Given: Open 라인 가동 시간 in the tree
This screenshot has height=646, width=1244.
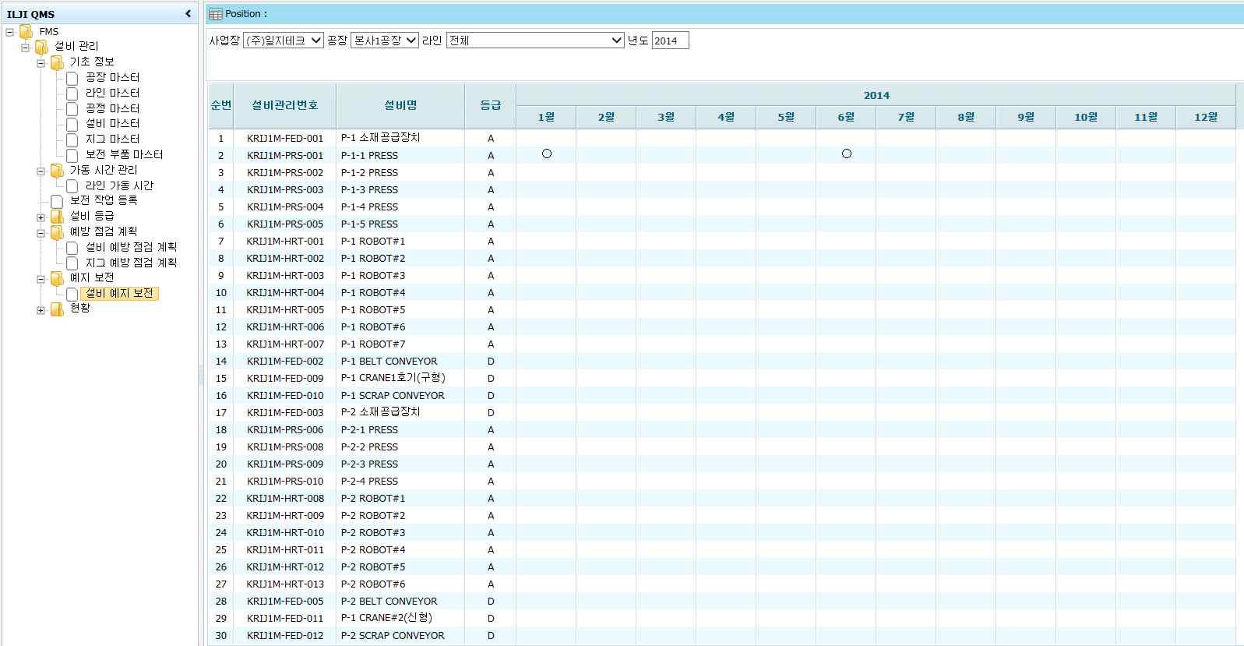Looking at the screenshot, I should point(119,186).
